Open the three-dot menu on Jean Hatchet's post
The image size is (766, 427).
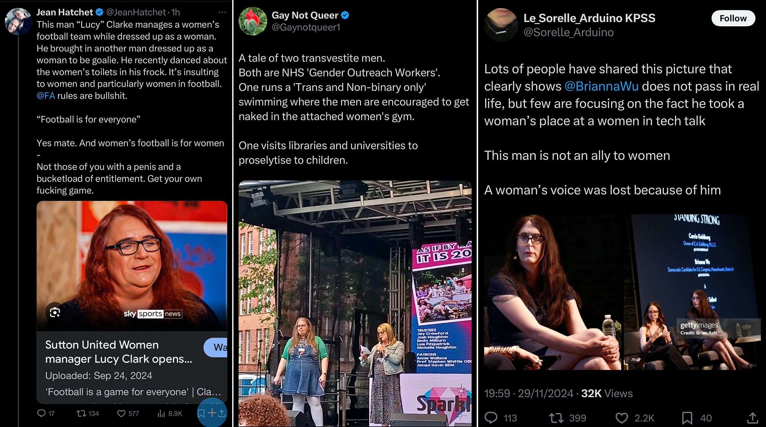[222, 12]
